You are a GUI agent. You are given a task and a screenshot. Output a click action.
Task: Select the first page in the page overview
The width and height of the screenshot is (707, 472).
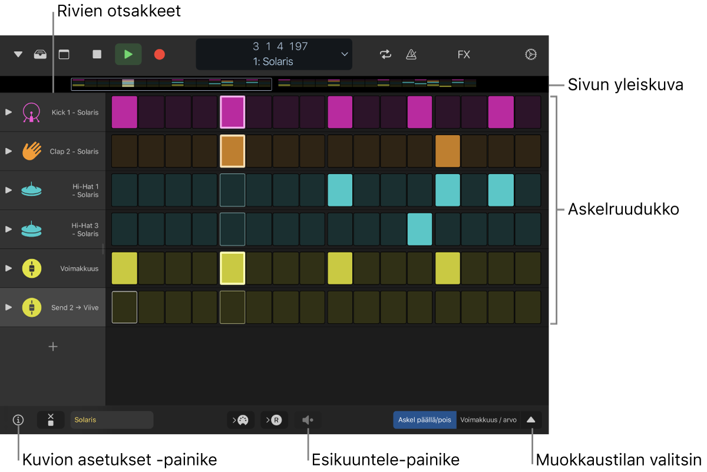click(x=171, y=84)
